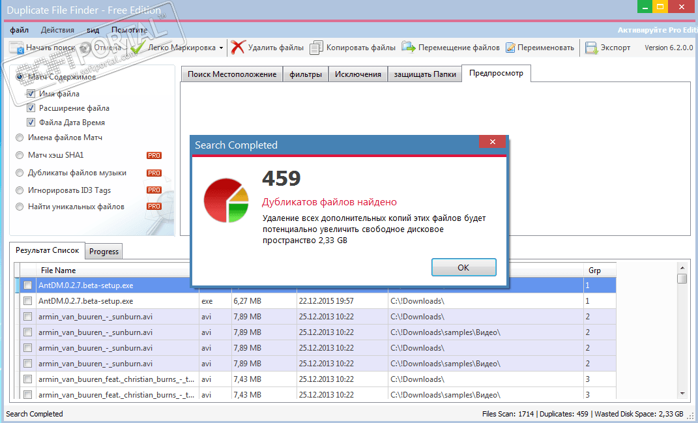Switch to the Исключения tab

coord(358,74)
